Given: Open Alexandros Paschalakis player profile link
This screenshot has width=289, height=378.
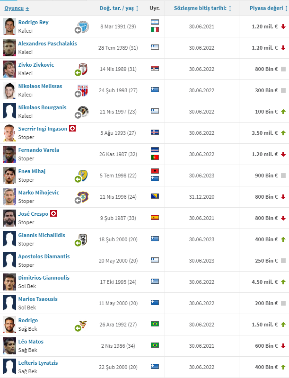Looking at the screenshot, I should pos(47,44).
